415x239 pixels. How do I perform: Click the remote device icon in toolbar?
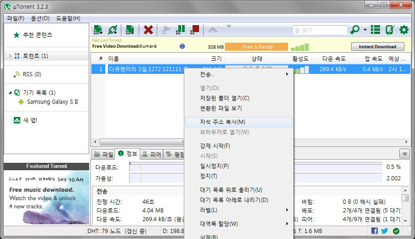tap(390, 30)
